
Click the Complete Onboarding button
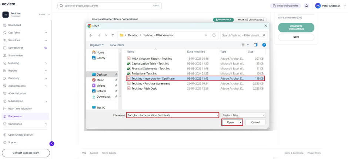click(x=296, y=28)
